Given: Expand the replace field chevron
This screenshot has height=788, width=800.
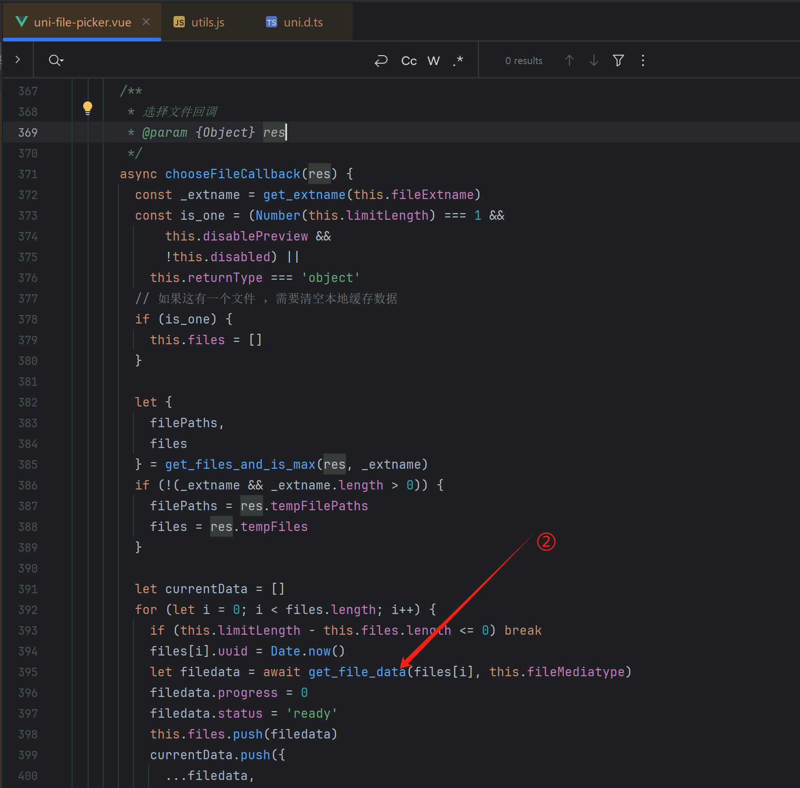Looking at the screenshot, I should pyautogui.click(x=17, y=60).
